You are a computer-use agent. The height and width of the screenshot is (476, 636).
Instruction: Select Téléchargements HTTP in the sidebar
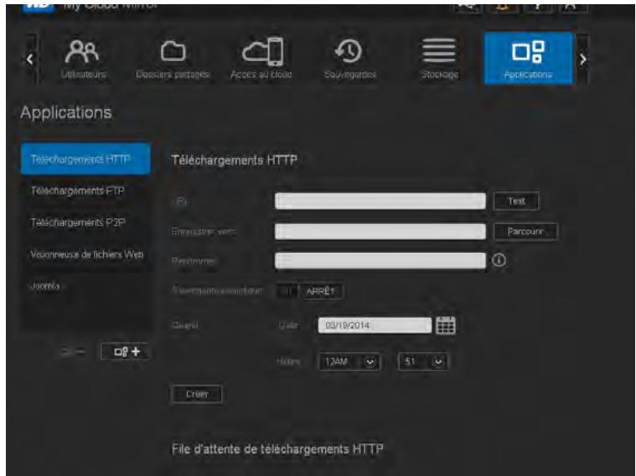click(x=85, y=158)
